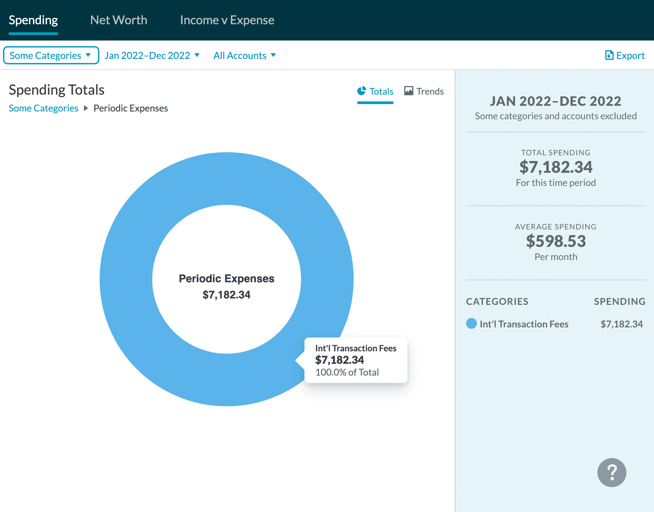Screen dimensions: 654x512
Task: Open help via question mark button
Action: click(x=612, y=472)
